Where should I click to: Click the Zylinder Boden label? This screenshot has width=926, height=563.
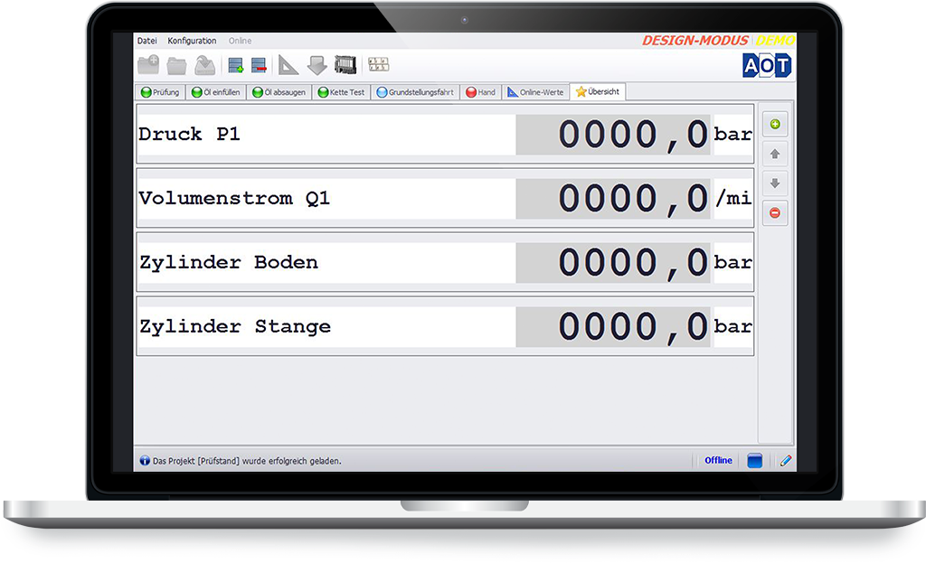pos(229,262)
